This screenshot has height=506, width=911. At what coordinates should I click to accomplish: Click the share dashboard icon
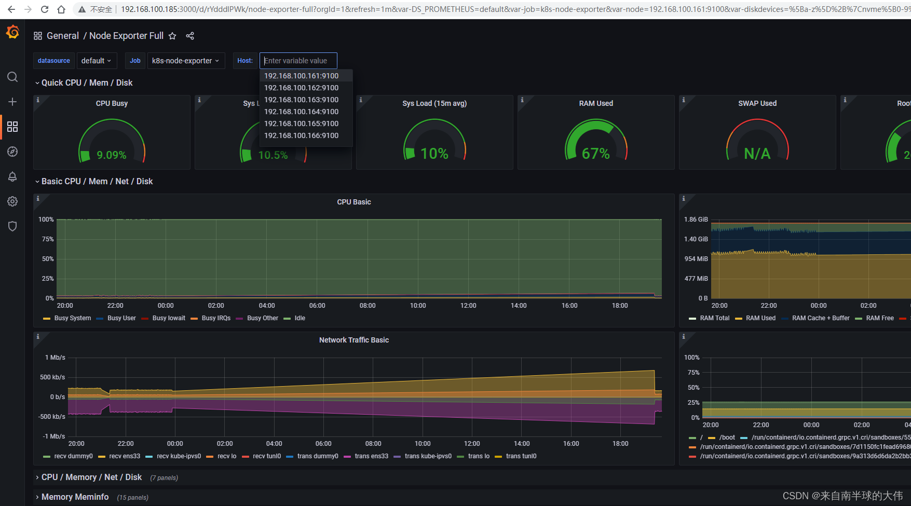190,36
